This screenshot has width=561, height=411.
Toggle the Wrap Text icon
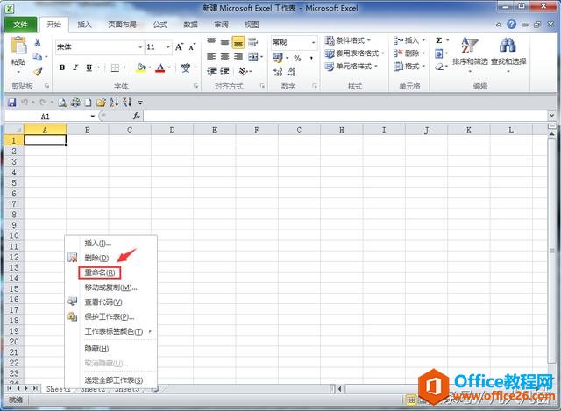click(x=252, y=42)
